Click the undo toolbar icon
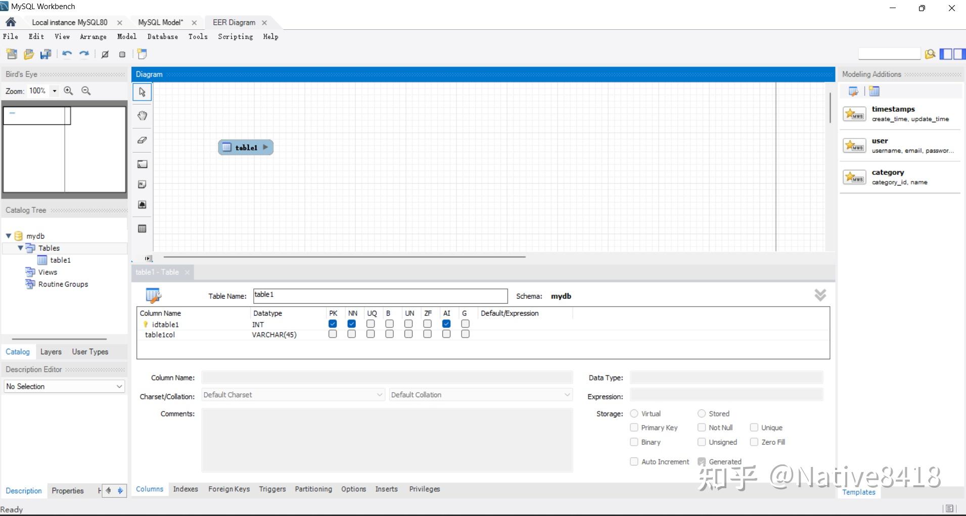Image resolution: width=966 pixels, height=516 pixels. coord(67,54)
